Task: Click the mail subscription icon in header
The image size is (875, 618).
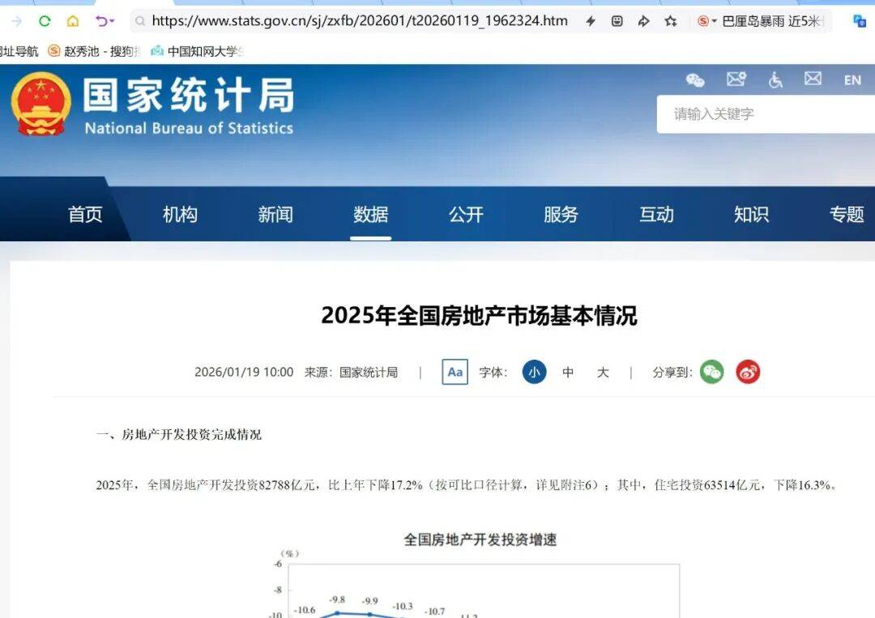Action: (x=736, y=79)
